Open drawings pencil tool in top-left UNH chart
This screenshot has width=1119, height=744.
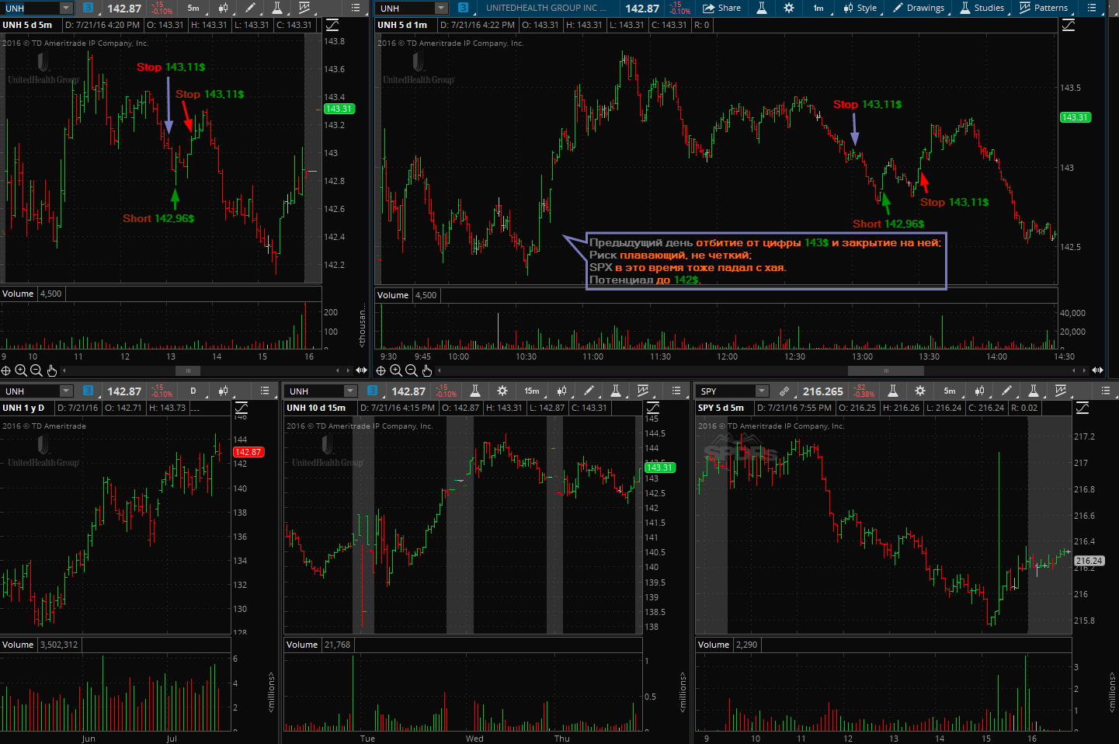point(250,8)
